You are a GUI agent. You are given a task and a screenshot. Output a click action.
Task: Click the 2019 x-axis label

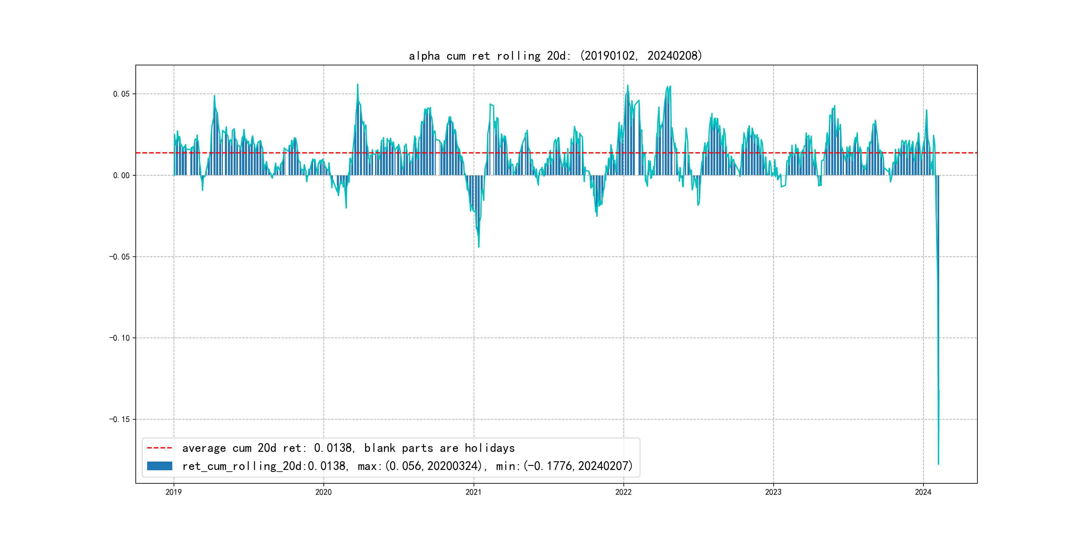click(x=174, y=492)
